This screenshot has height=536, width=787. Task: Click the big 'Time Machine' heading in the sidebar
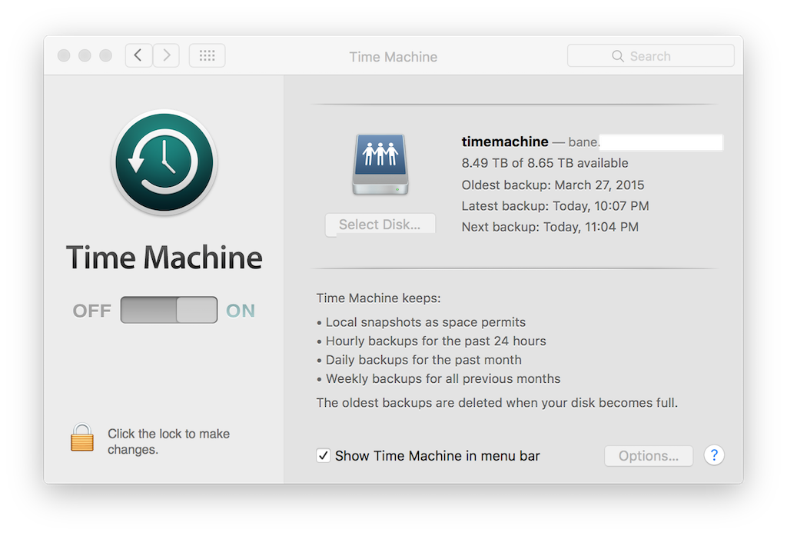click(164, 258)
